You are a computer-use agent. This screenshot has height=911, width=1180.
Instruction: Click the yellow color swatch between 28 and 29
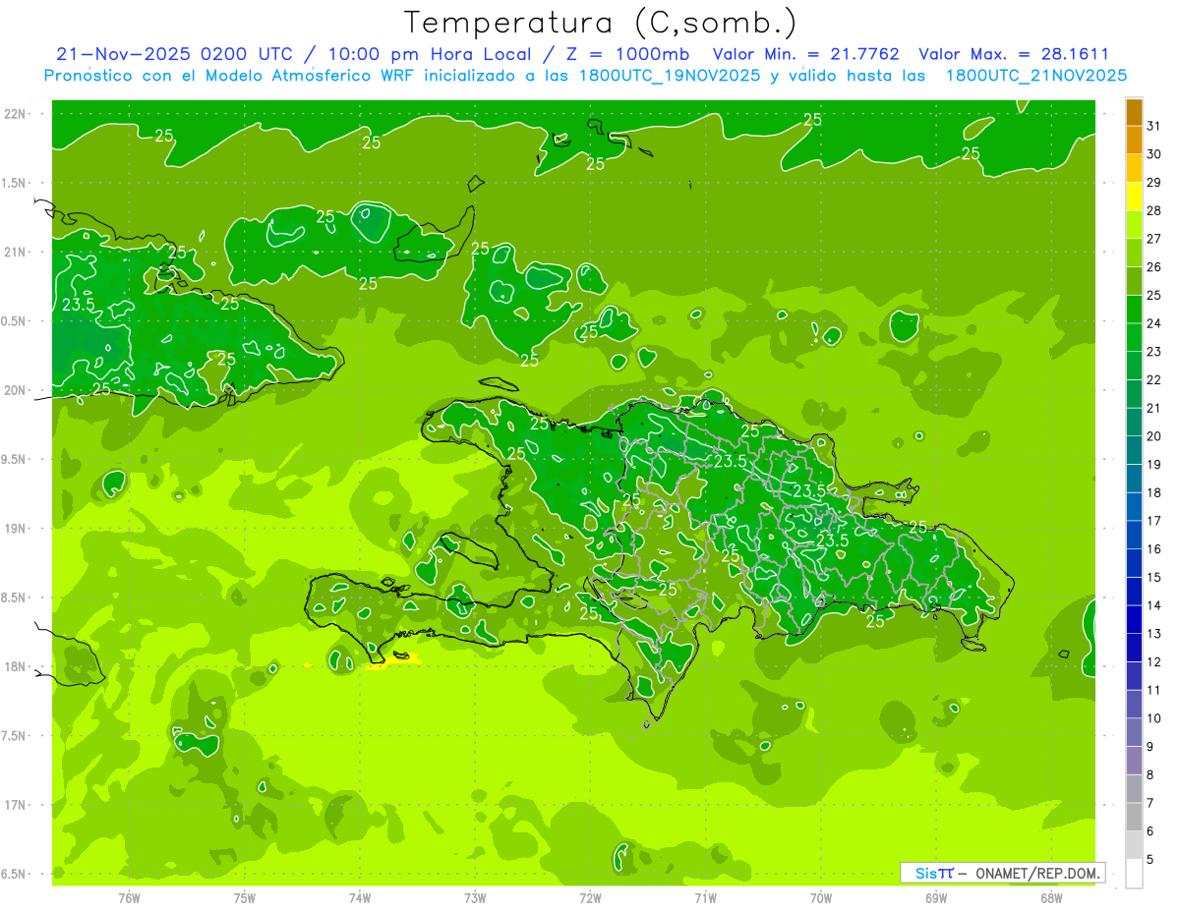(x=1134, y=197)
